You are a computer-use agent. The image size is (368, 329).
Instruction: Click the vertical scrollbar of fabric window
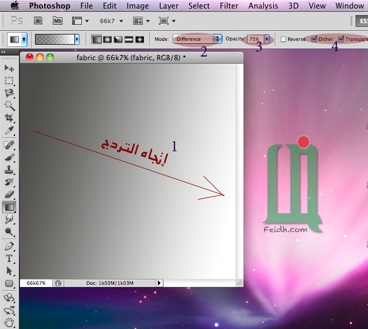pos(240,171)
